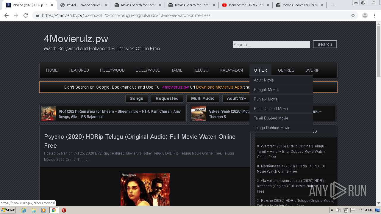
Task: Click the Adult 18+ button
Action: pyautogui.click(x=237, y=98)
